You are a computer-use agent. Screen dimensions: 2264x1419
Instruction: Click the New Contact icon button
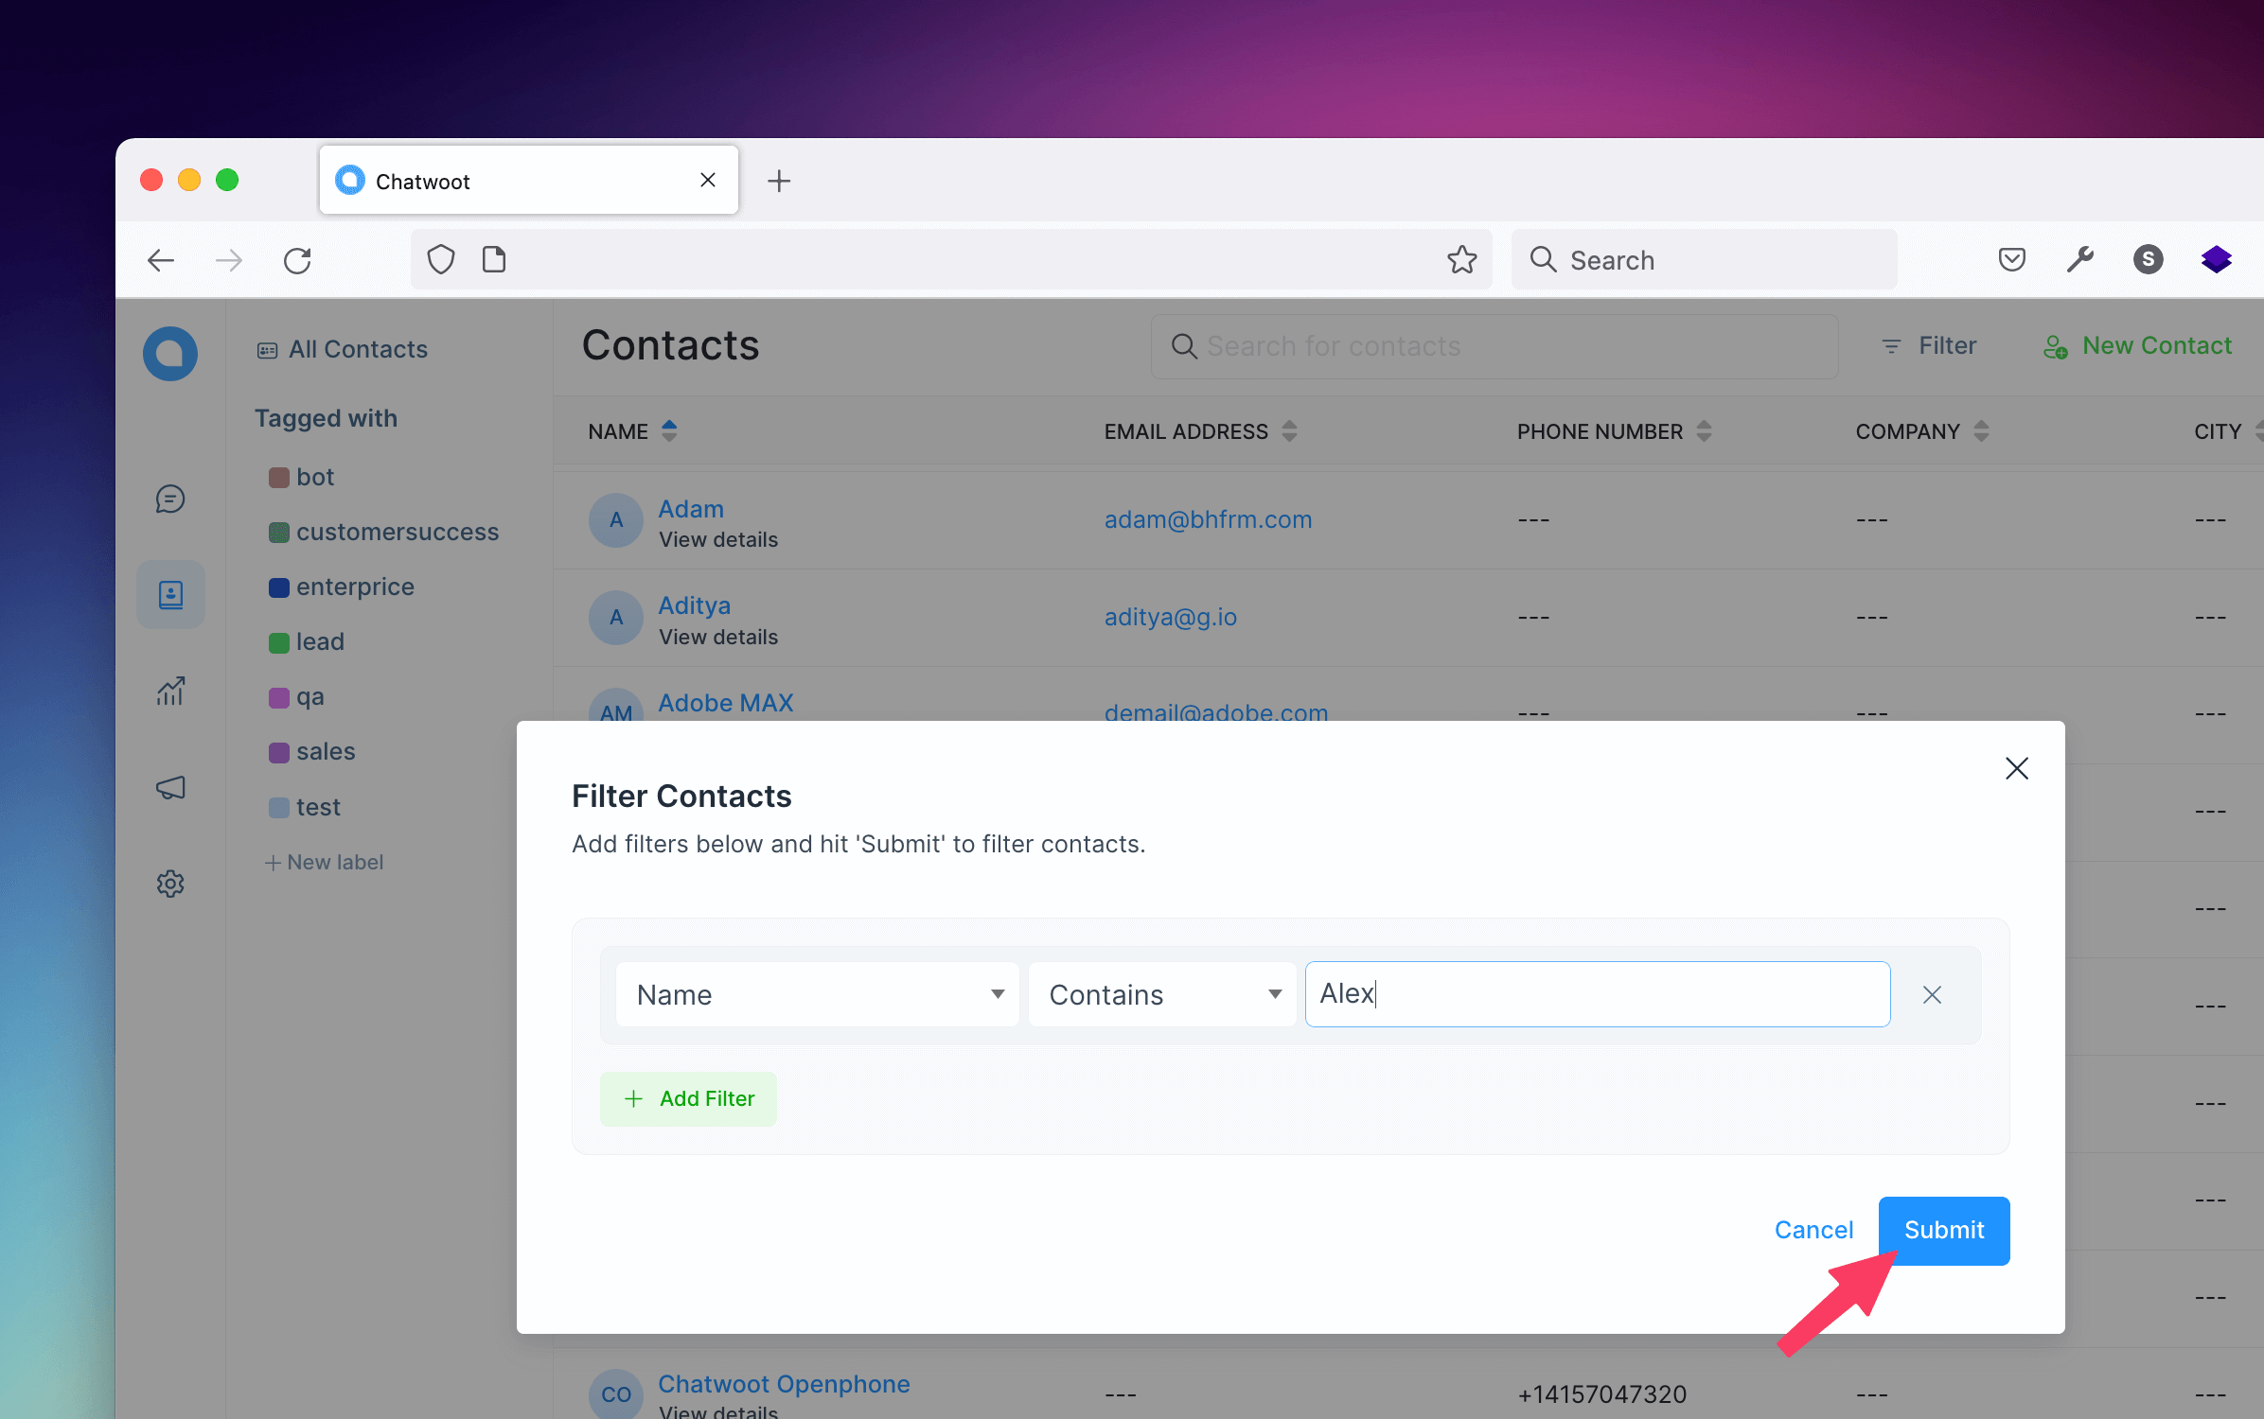[2058, 345]
